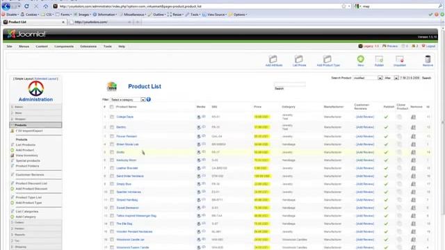Click the CSV Import/Export icon in sidebar

pos(13,131)
